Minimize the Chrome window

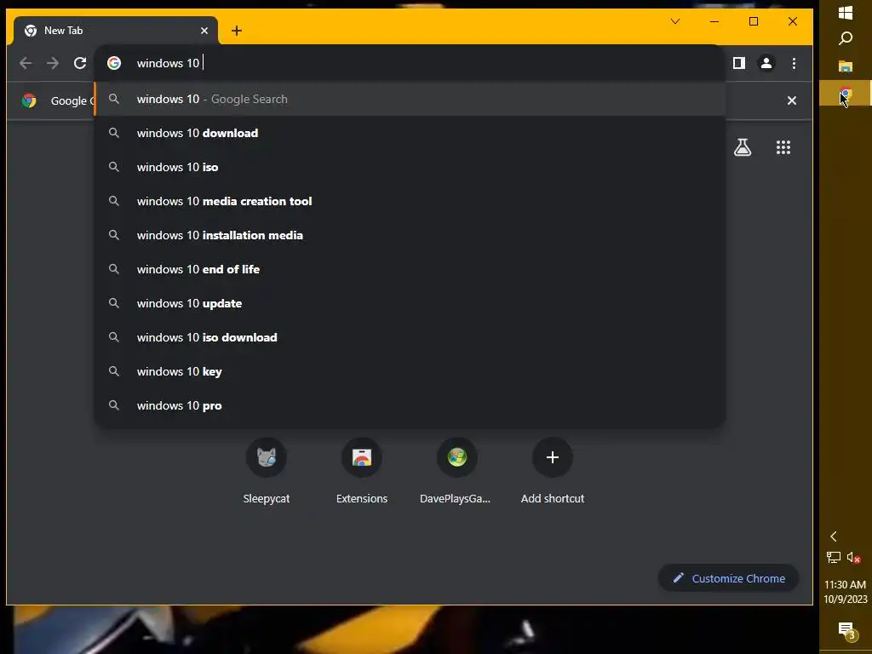[714, 21]
